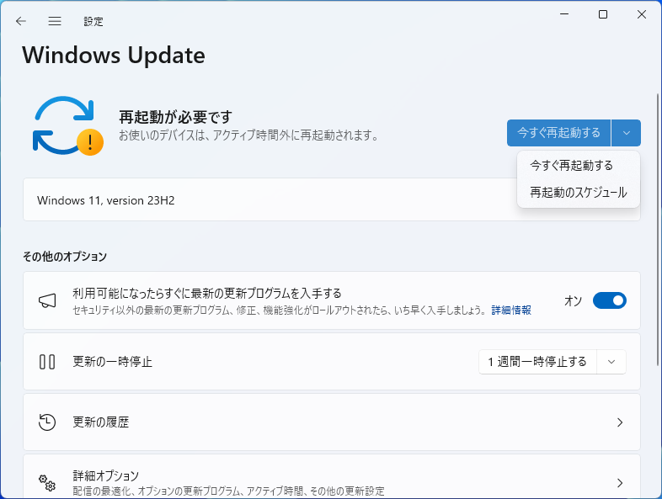This screenshot has height=499, width=662.
Task: Click the vertical scrollbar thumb on the right
Action: tap(658, 230)
